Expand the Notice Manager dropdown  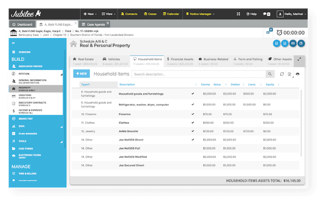pyautogui.click(x=200, y=14)
